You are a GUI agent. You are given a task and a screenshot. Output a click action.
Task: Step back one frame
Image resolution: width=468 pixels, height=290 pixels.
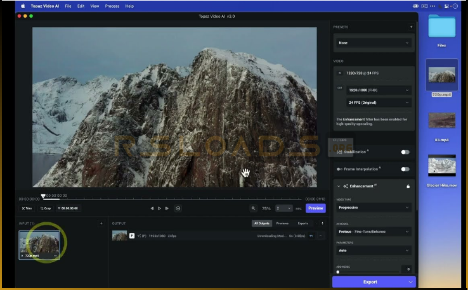[x=152, y=208]
